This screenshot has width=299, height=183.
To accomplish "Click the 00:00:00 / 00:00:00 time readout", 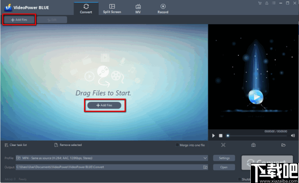I will [x=275, y=131].
